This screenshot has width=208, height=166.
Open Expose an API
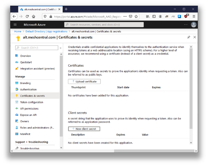28,115
